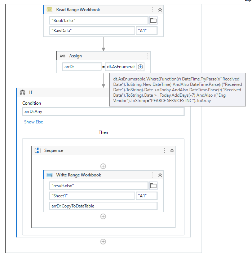Open options menu of Sequence activity
The image size is (252, 254).
(x=165, y=150)
